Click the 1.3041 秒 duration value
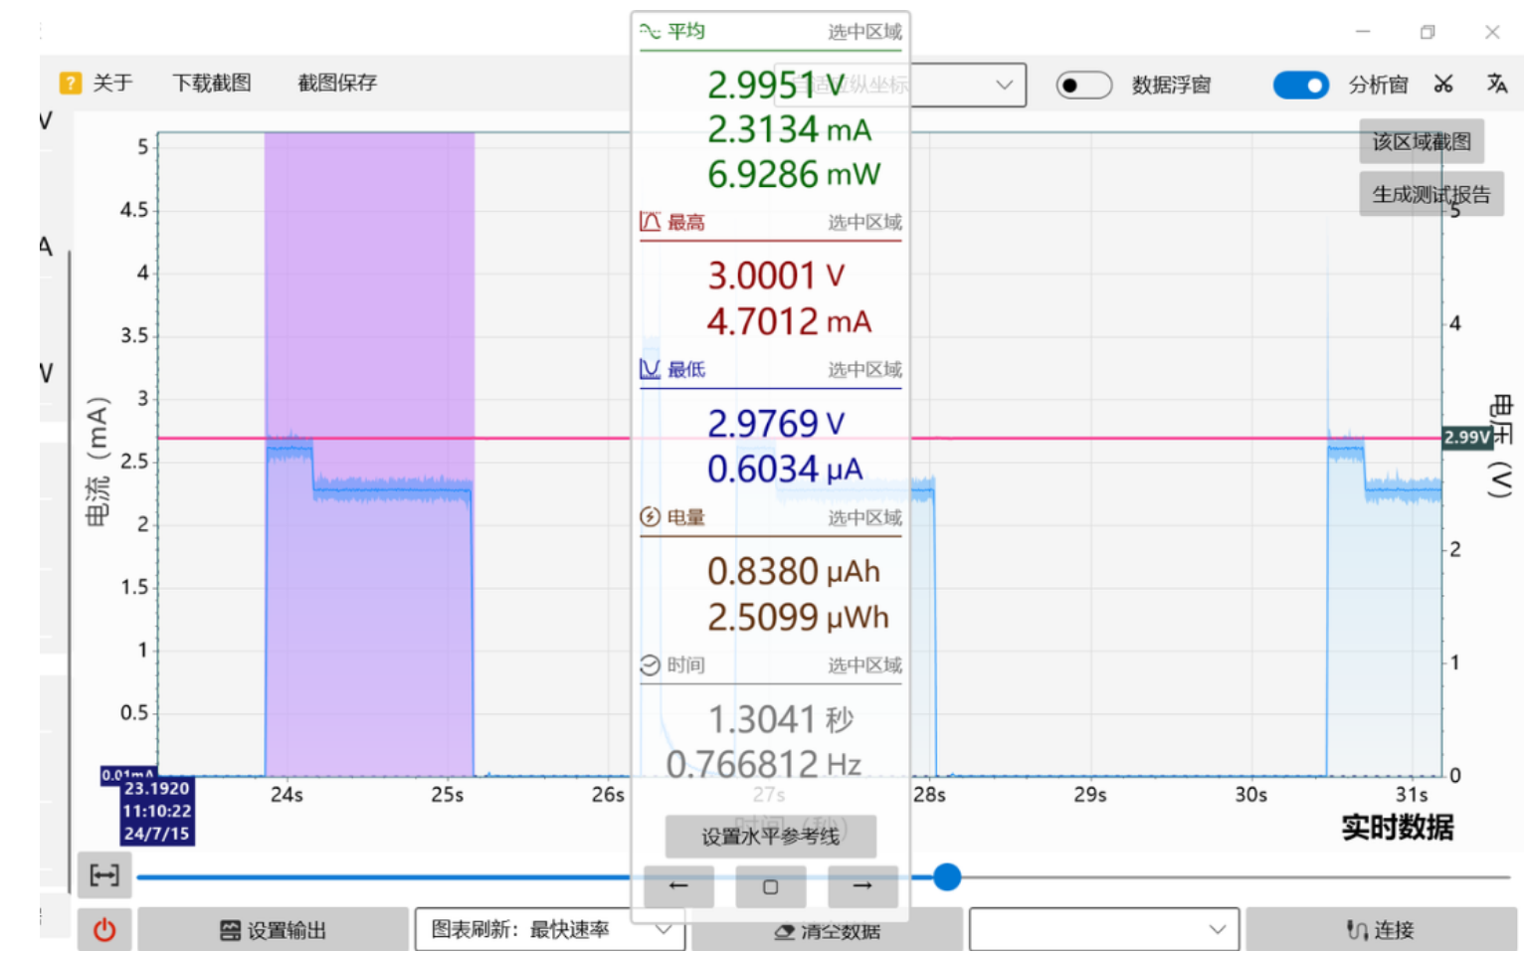Image resolution: width=1526 pixels, height=953 pixels. tap(781, 718)
